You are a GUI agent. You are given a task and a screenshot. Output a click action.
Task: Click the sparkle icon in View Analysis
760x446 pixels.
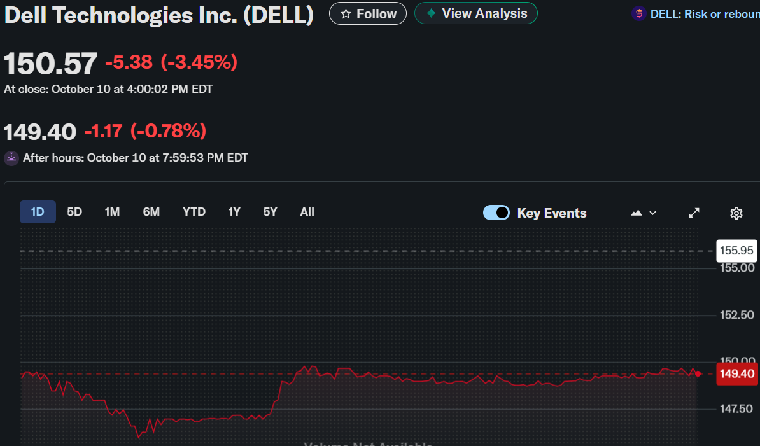pos(431,13)
